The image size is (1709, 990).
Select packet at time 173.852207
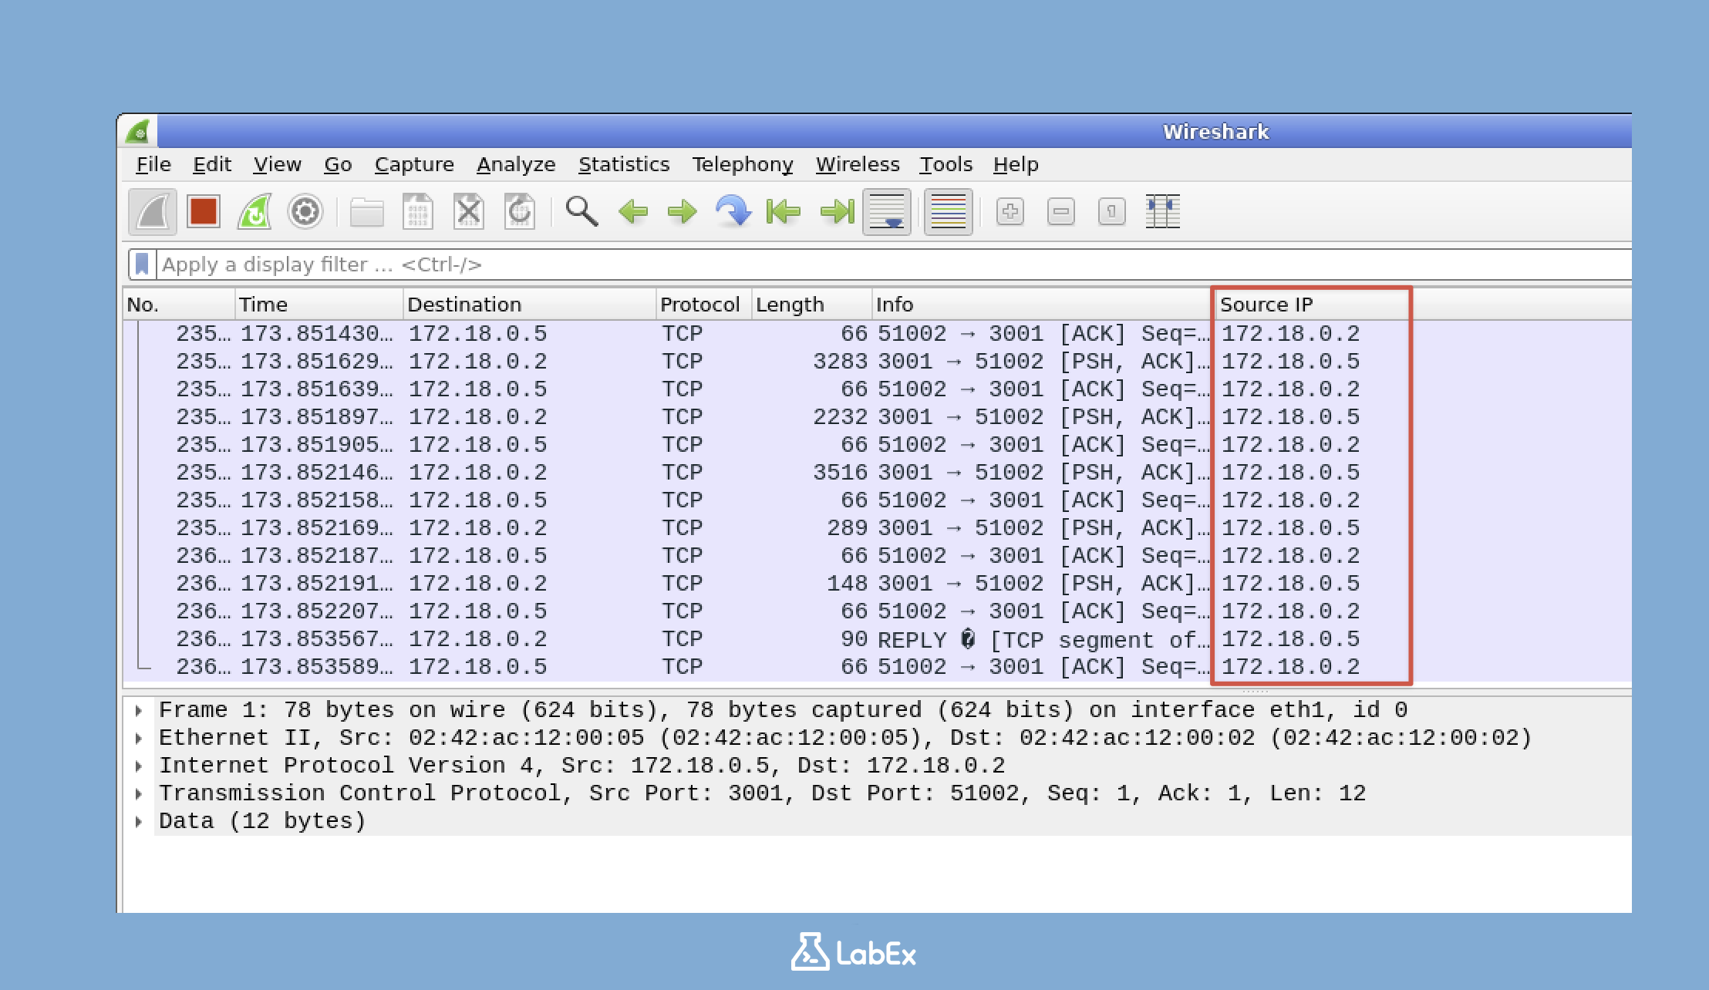[x=877, y=611]
